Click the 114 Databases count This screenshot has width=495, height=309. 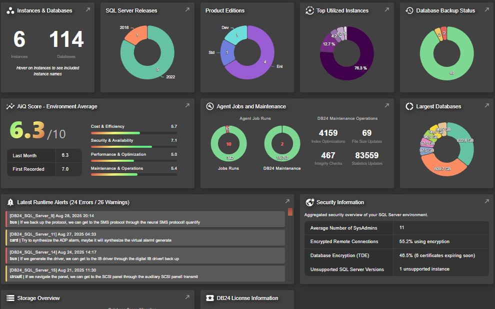tap(66, 39)
